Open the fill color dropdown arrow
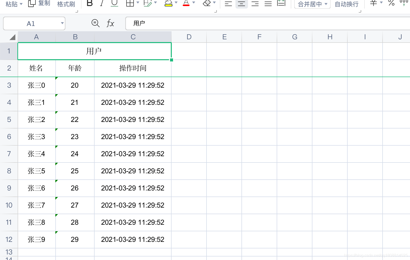This screenshot has height=260, width=410. (x=176, y=3)
